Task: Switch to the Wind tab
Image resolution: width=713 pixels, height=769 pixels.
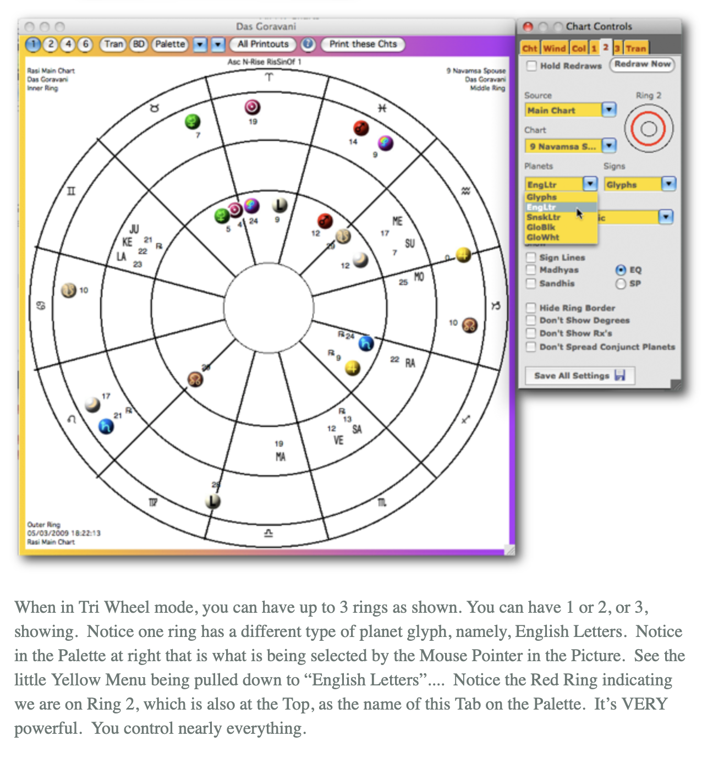Action: [554, 48]
